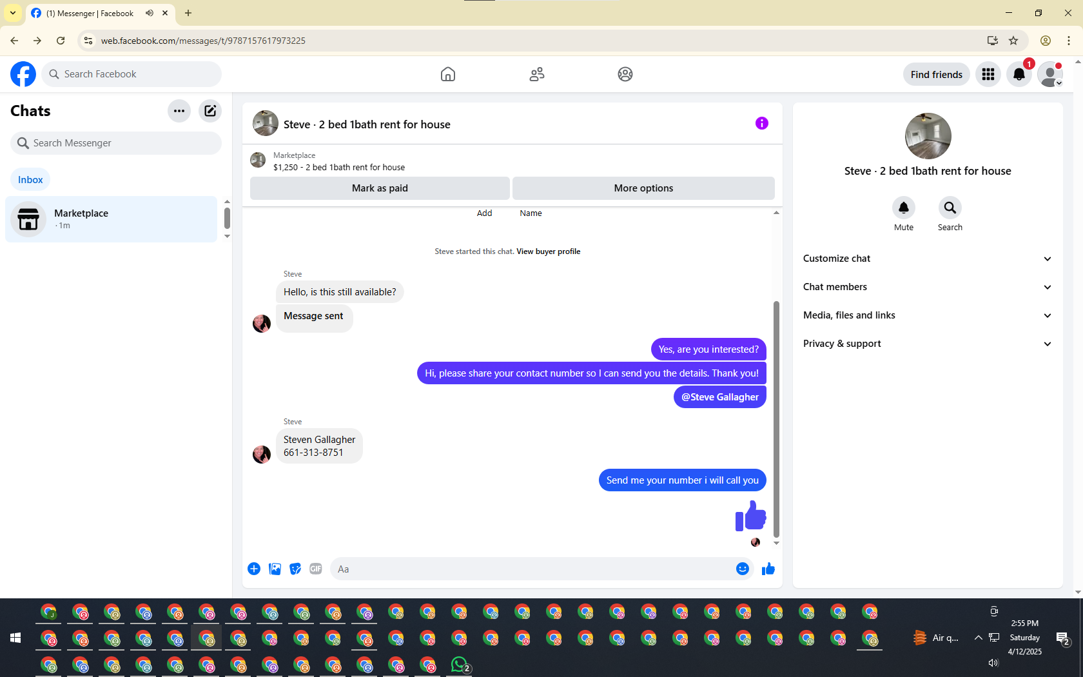Image resolution: width=1083 pixels, height=677 pixels.
Task: Click the Steve listing header avatar
Action: point(266,123)
